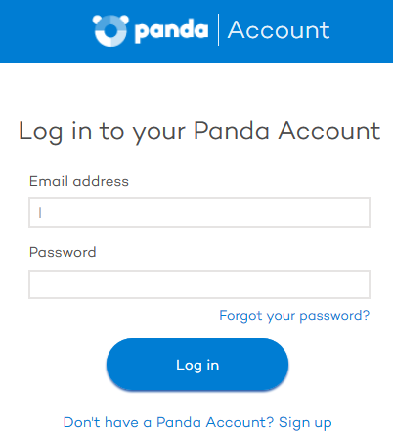
Task: Click the white "panda" wordmark in header
Action: (171, 31)
